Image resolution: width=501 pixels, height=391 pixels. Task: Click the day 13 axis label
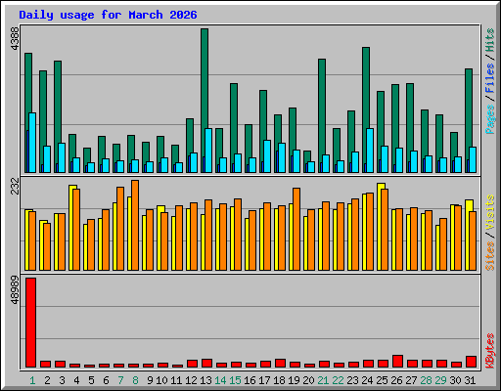coord(205,380)
